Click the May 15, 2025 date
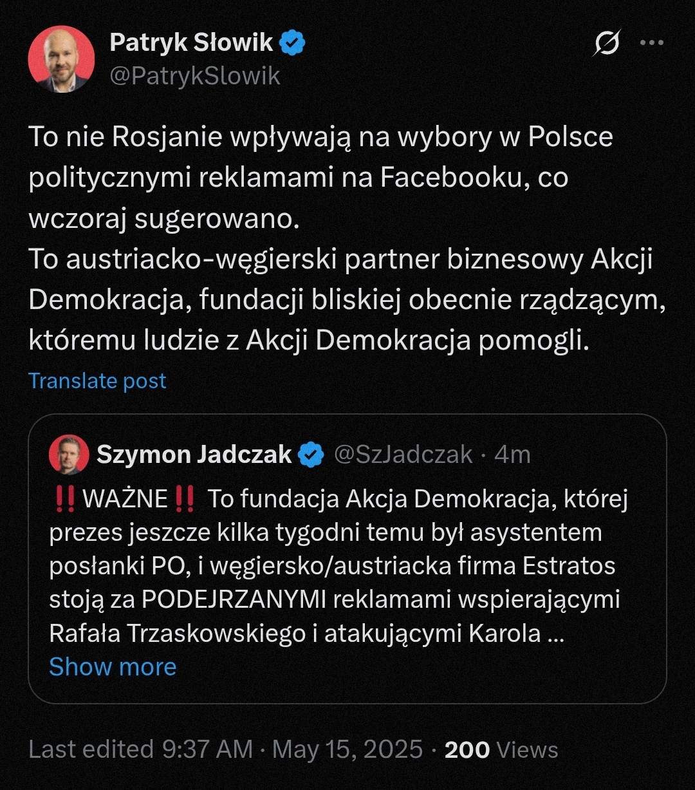The image size is (695, 790). pyautogui.click(x=347, y=749)
